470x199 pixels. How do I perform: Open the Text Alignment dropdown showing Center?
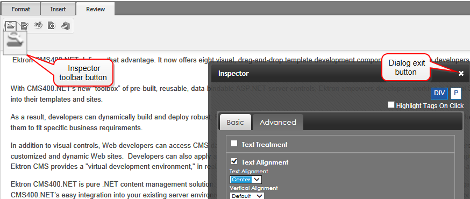click(246, 180)
